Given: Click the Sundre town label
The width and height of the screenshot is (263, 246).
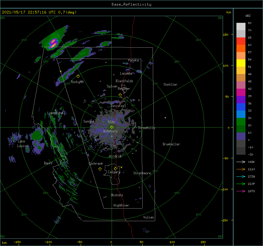Looking at the screenshot, I should [x=89, y=121].
